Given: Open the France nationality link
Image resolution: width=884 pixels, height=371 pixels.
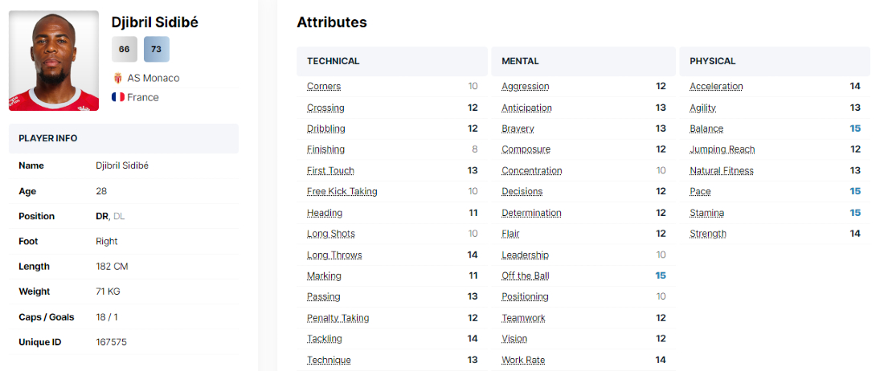Looking at the screenshot, I should 143,97.
